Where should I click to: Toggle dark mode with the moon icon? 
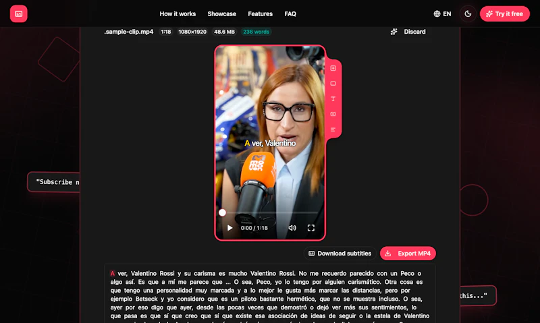pos(468,13)
